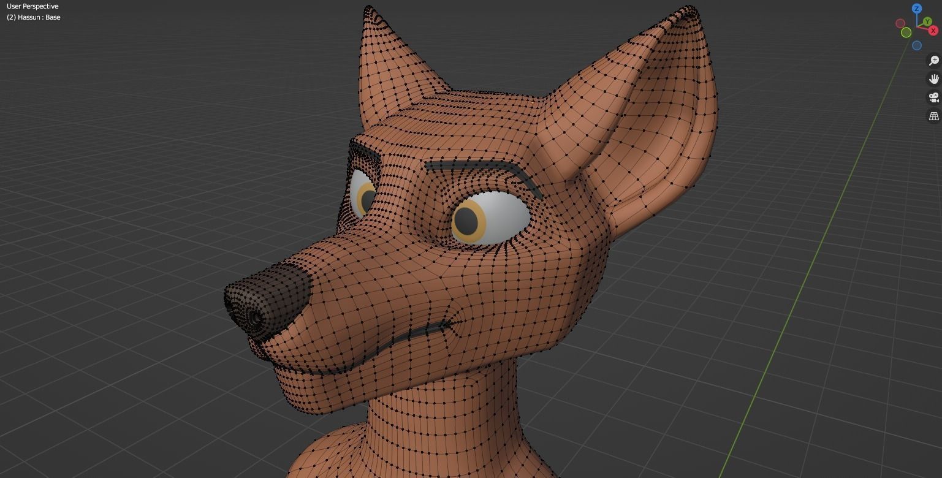Click the magnifier zoom view icon
942x478 pixels.
click(x=934, y=60)
